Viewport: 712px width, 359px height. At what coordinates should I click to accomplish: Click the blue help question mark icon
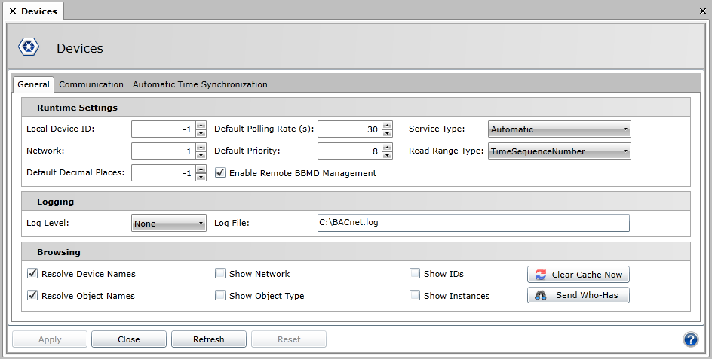coord(690,339)
